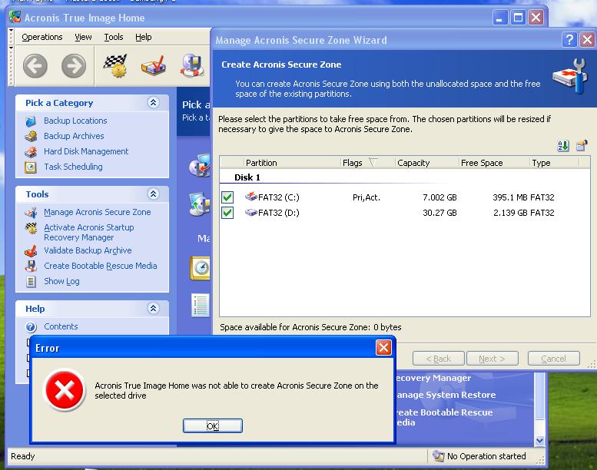Sort by the Flags column header

click(x=367, y=163)
